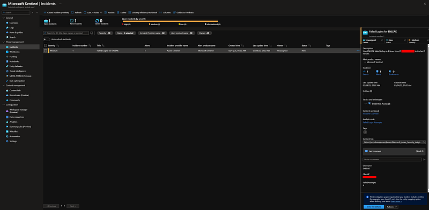Open Overview in the sidebar
The height and width of the screenshot is (210, 429).
[13, 23]
